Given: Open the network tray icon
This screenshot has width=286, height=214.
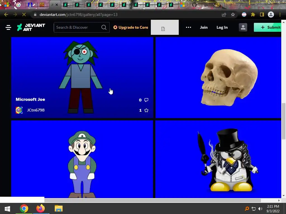Looking at the screenshot, I should point(254,208).
